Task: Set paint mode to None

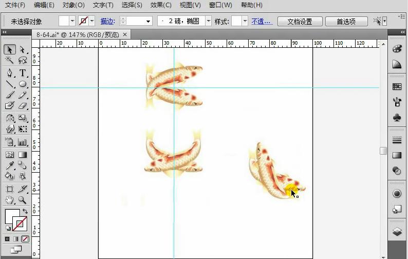Action: pyautogui.click(x=25, y=239)
